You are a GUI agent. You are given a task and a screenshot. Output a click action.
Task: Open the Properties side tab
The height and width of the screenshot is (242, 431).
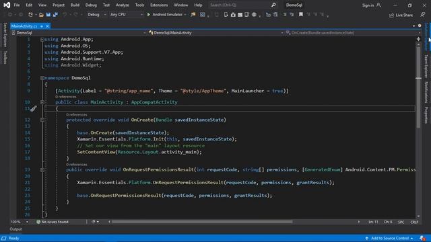point(426,115)
